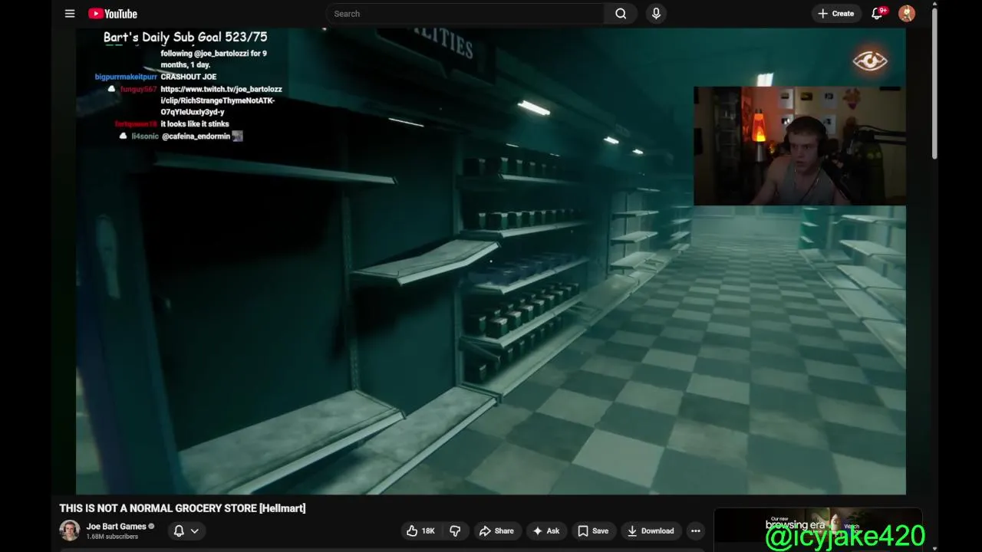The width and height of the screenshot is (982, 552).
Task: Dislike the video with thumbs down
Action: click(455, 531)
